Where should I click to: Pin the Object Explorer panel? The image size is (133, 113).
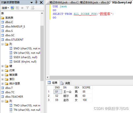tap(36, 2)
